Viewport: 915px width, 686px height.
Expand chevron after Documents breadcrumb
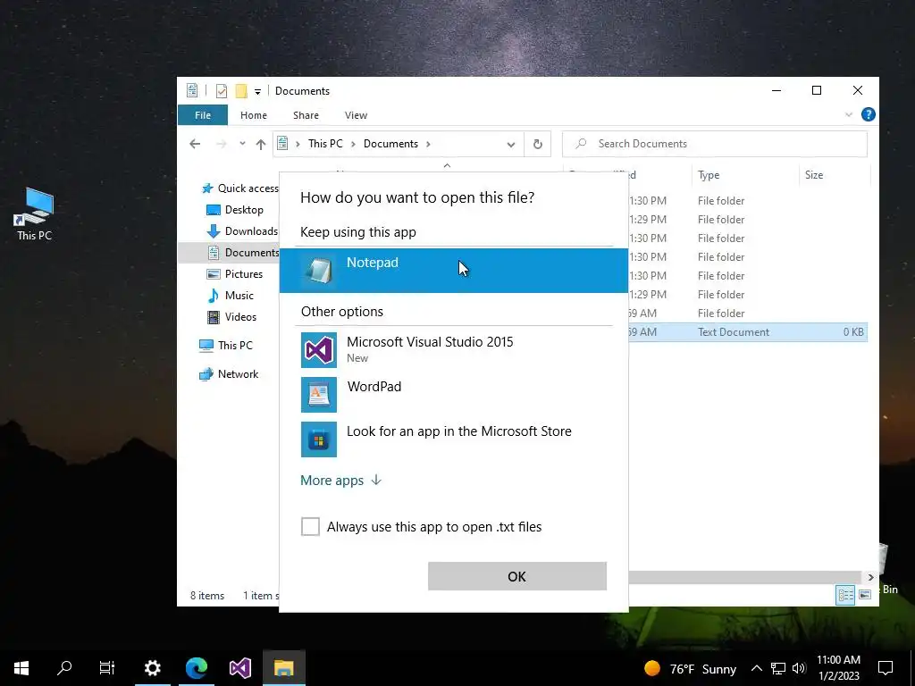click(x=428, y=144)
